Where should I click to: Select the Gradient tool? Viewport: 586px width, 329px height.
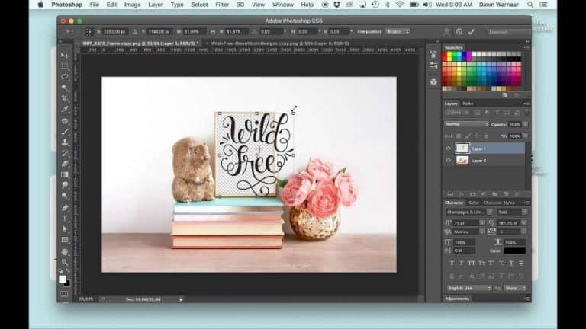[x=65, y=175]
